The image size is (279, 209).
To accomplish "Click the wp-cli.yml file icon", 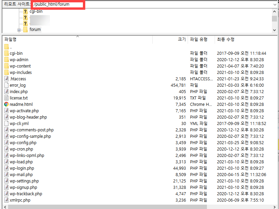I will click(6, 123).
